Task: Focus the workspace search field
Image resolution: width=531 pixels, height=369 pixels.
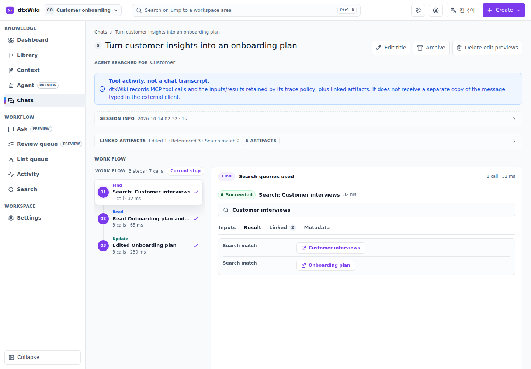Action: [x=246, y=10]
